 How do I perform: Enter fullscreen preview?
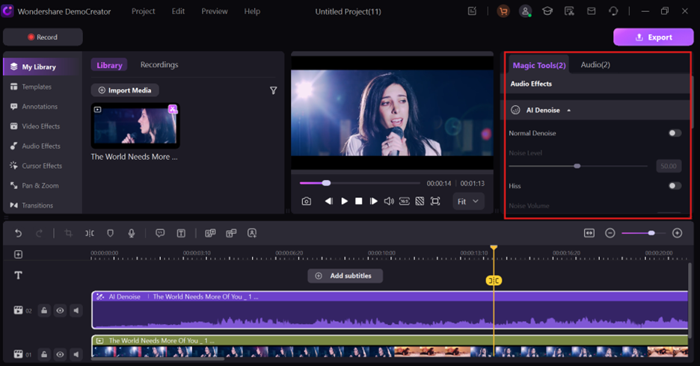435,201
